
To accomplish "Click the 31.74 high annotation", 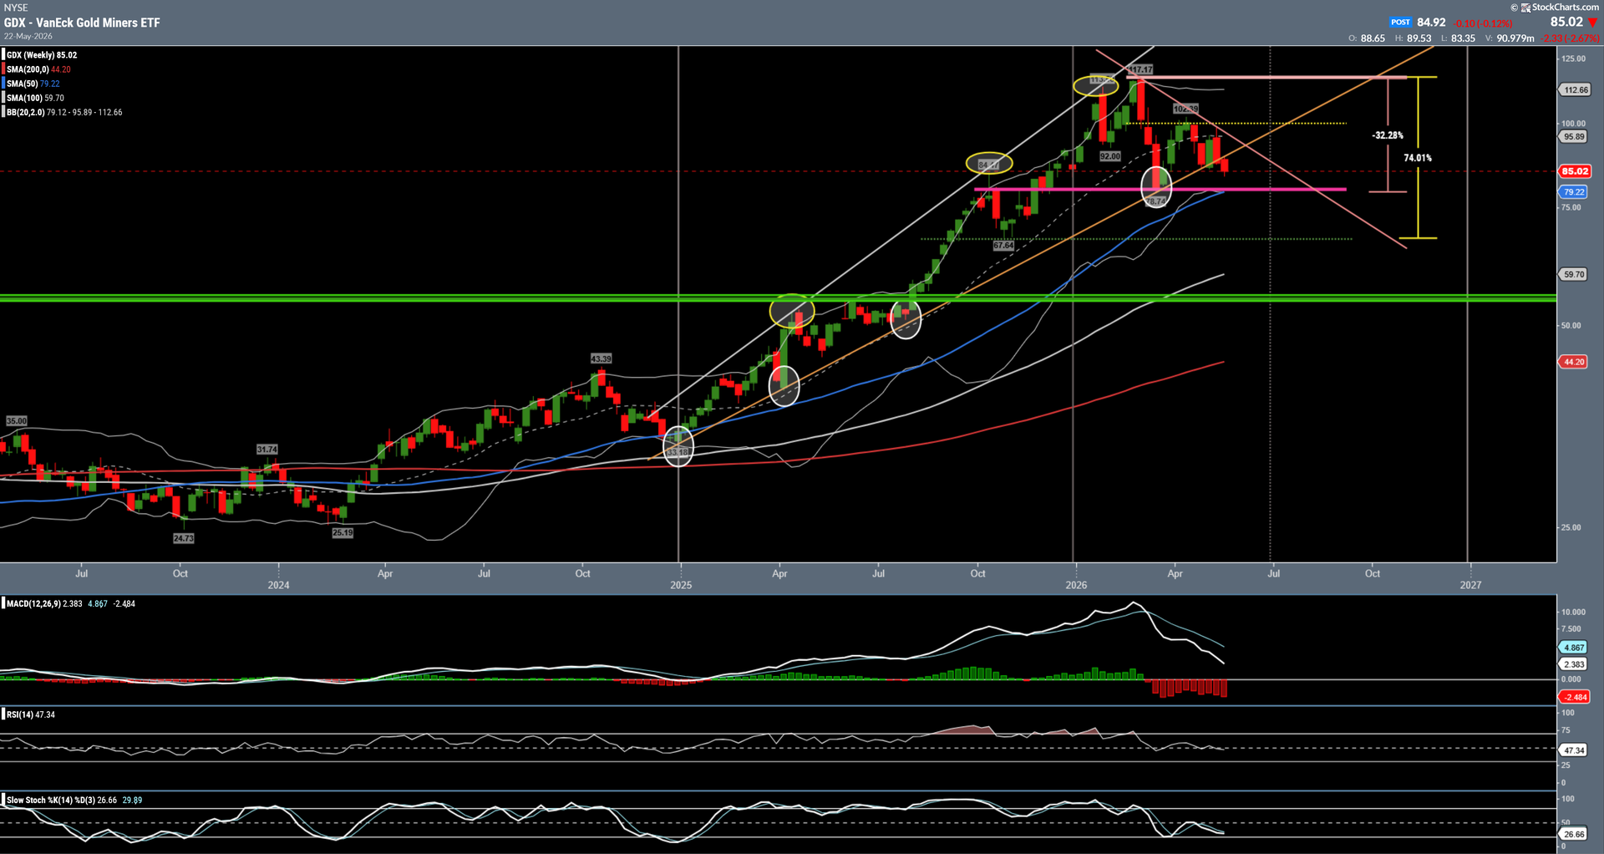I will click(266, 450).
